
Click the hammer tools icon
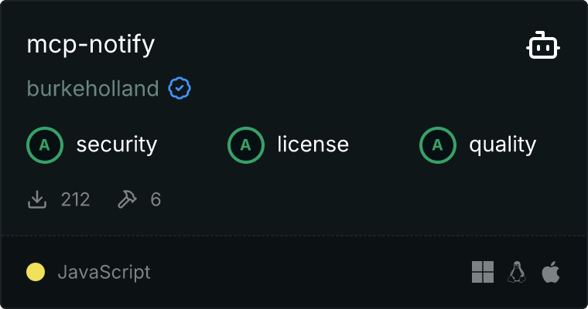pyautogui.click(x=127, y=199)
